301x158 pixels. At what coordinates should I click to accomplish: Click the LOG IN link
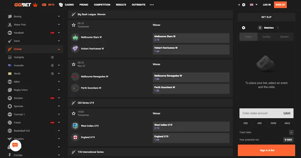coord(267,5)
